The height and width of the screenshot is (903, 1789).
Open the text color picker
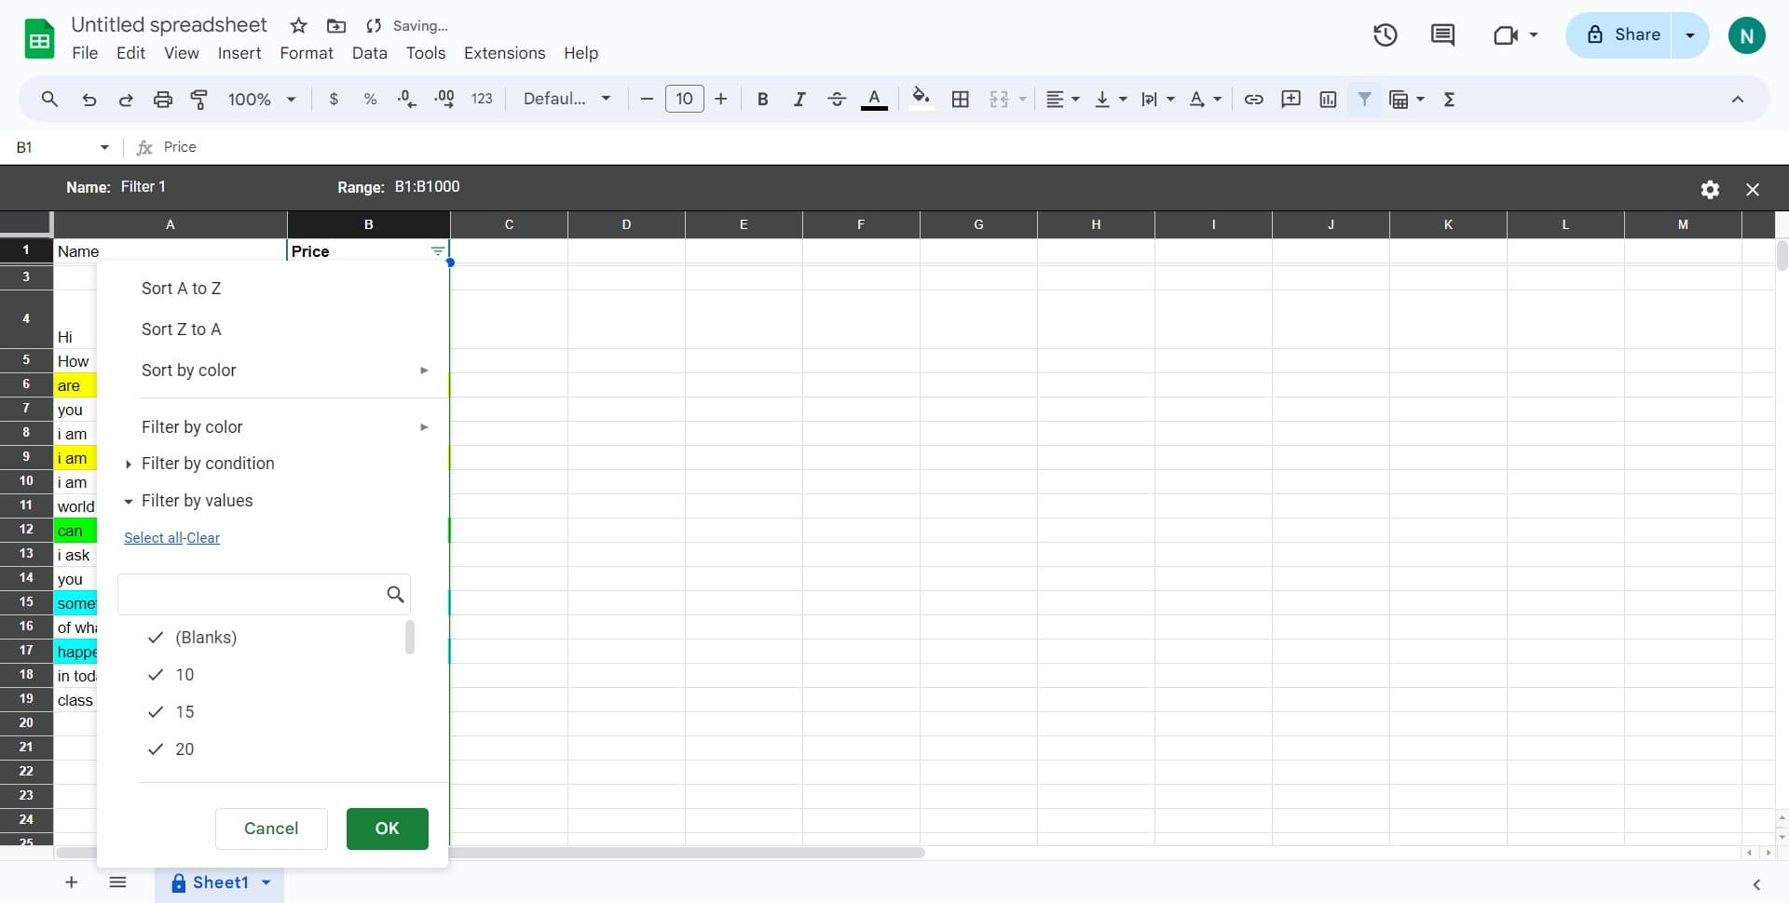click(x=874, y=99)
